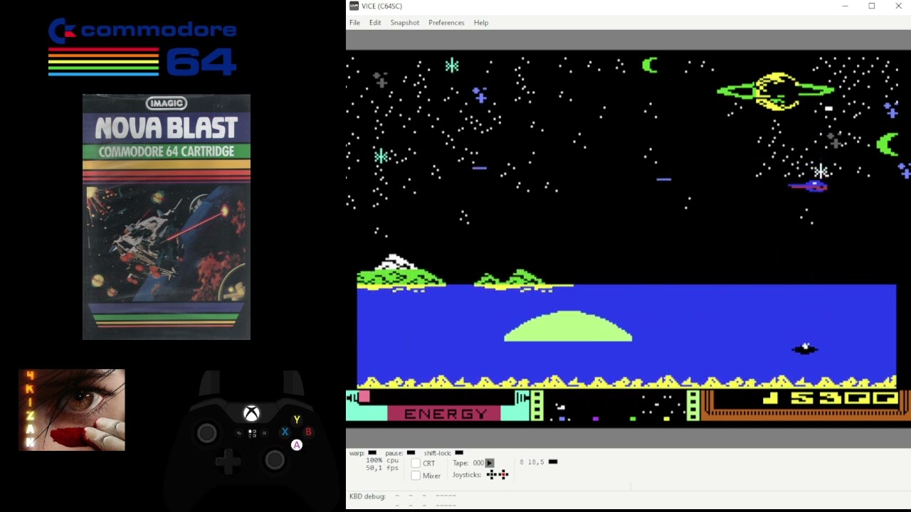Screen dimensions: 911x512
Task: Open the Preferences menu
Action: [446, 23]
